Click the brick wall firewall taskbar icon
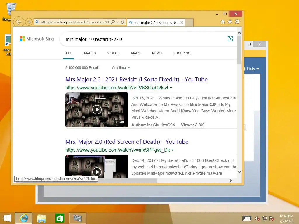The height and width of the screenshot is (224, 299). 78,218
